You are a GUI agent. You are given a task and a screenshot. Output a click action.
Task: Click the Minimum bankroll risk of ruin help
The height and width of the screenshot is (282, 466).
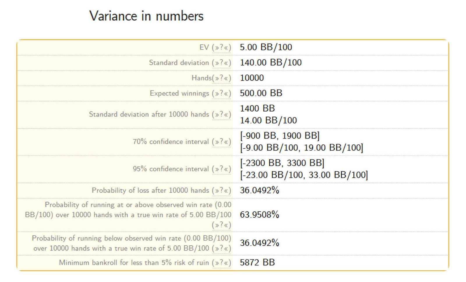tap(221, 263)
